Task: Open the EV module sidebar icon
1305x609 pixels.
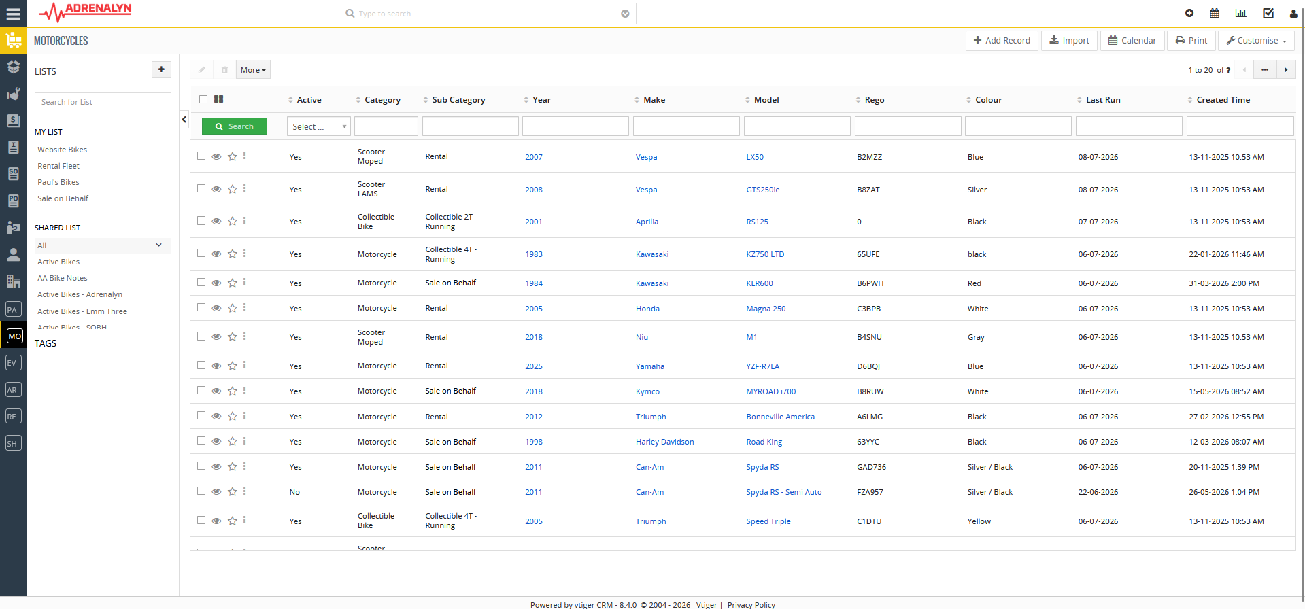Action: pyautogui.click(x=13, y=363)
